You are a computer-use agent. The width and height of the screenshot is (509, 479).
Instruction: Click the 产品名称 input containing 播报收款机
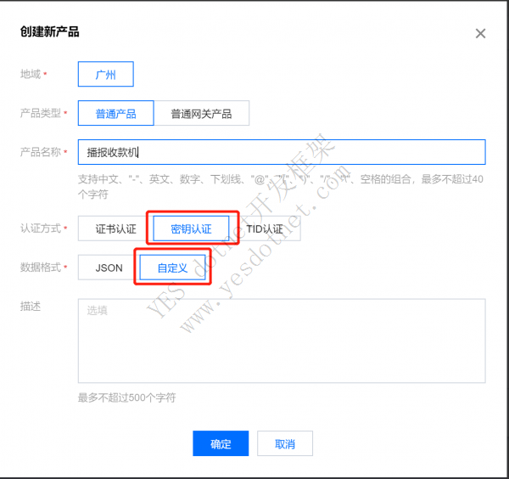pyautogui.click(x=281, y=153)
